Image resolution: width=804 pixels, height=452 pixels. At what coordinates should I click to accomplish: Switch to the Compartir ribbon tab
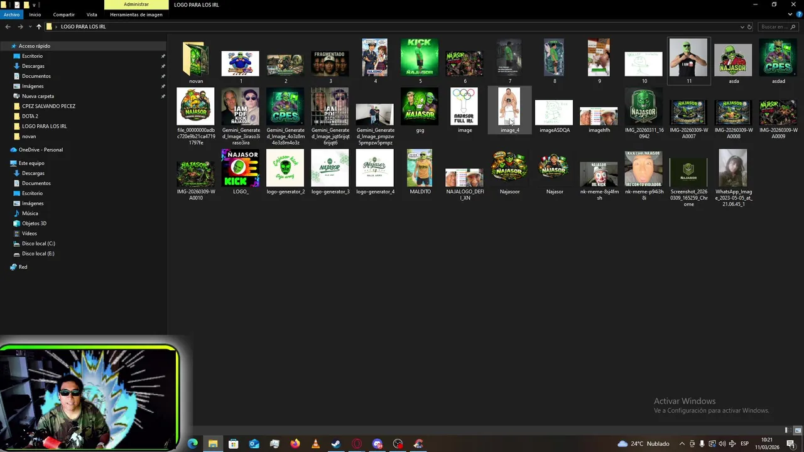pyautogui.click(x=64, y=14)
